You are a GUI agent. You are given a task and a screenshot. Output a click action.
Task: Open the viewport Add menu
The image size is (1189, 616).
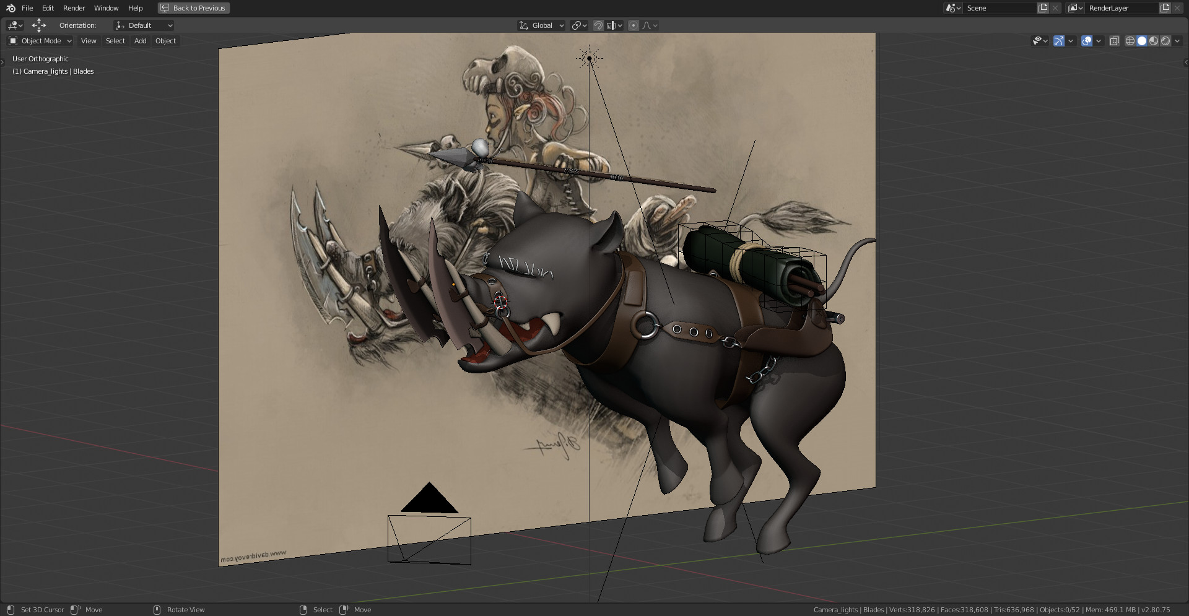pos(141,41)
